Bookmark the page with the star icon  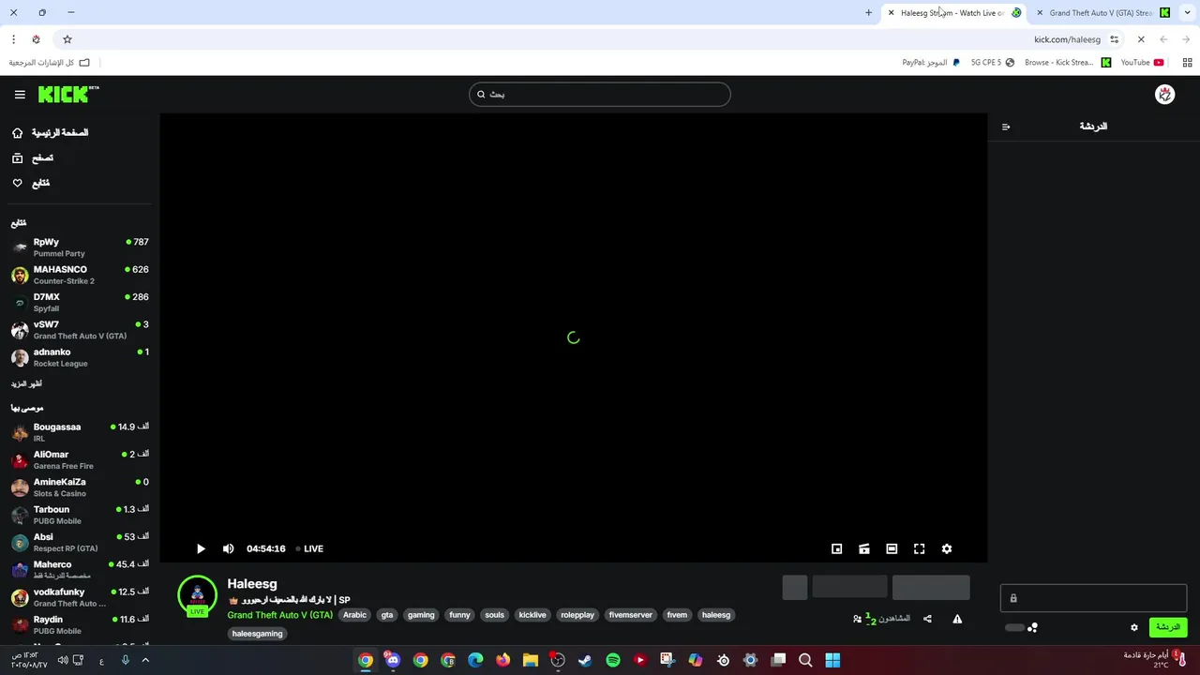tap(67, 39)
